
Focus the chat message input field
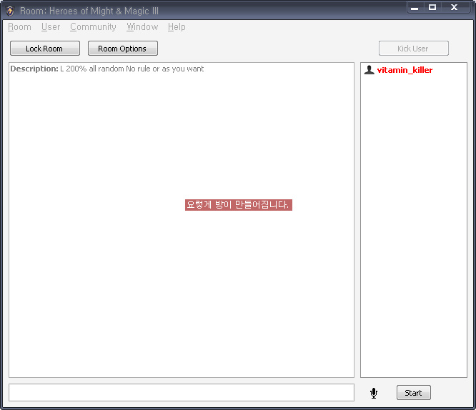tap(182, 392)
